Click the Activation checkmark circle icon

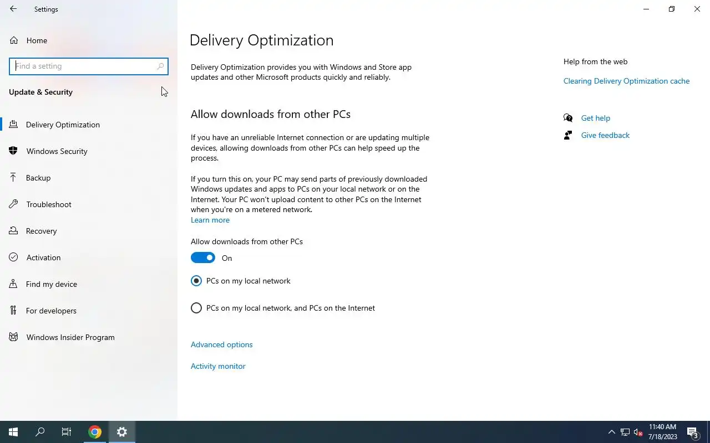14,257
